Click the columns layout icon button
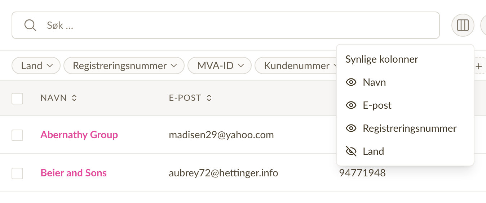The width and height of the screenshot is (486, 203). 463,25
